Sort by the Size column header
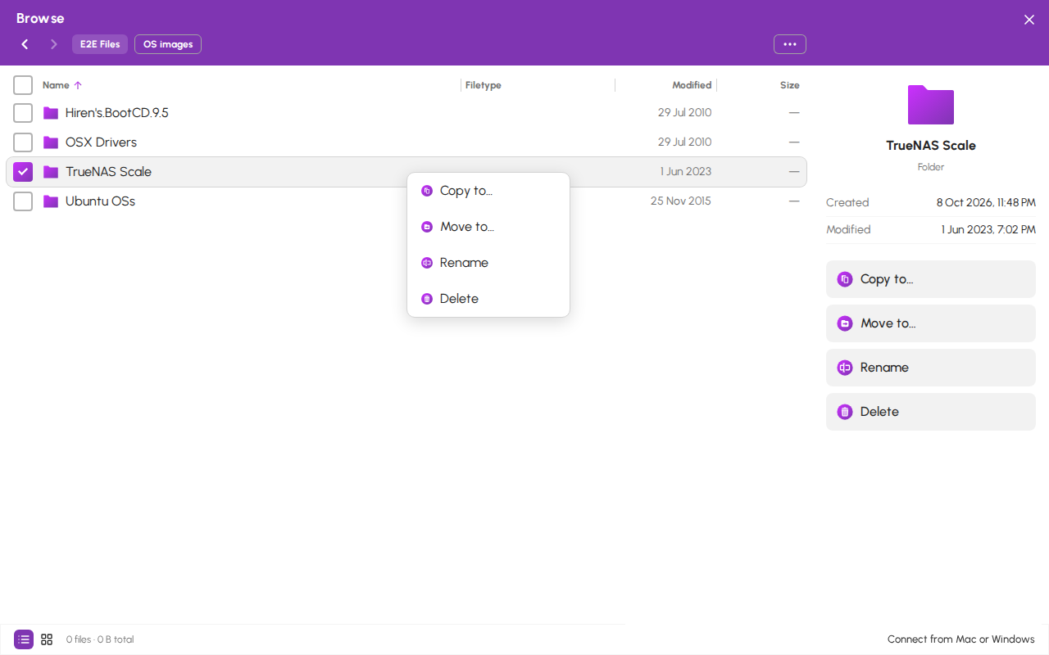The height and width of the screenshot is (655, 1049). [790, 85]
